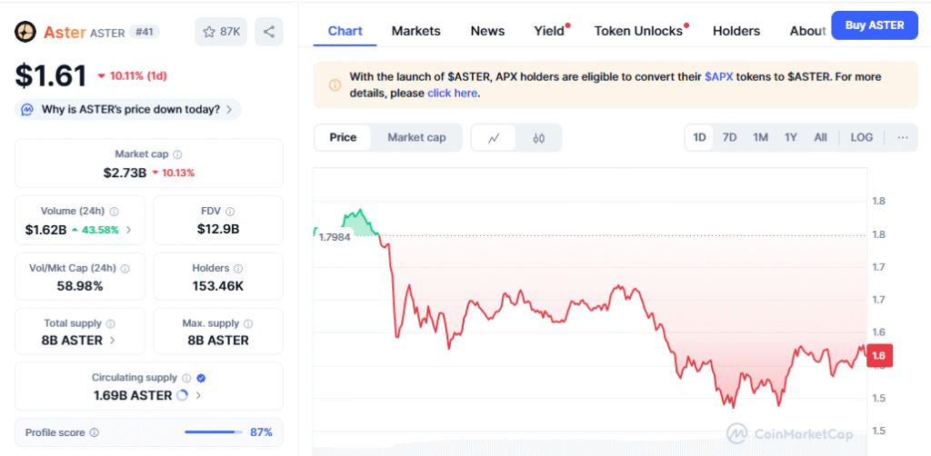Expand Volume (24h) details chevron
The image size is (931, 456).
(x=128, y=230)
